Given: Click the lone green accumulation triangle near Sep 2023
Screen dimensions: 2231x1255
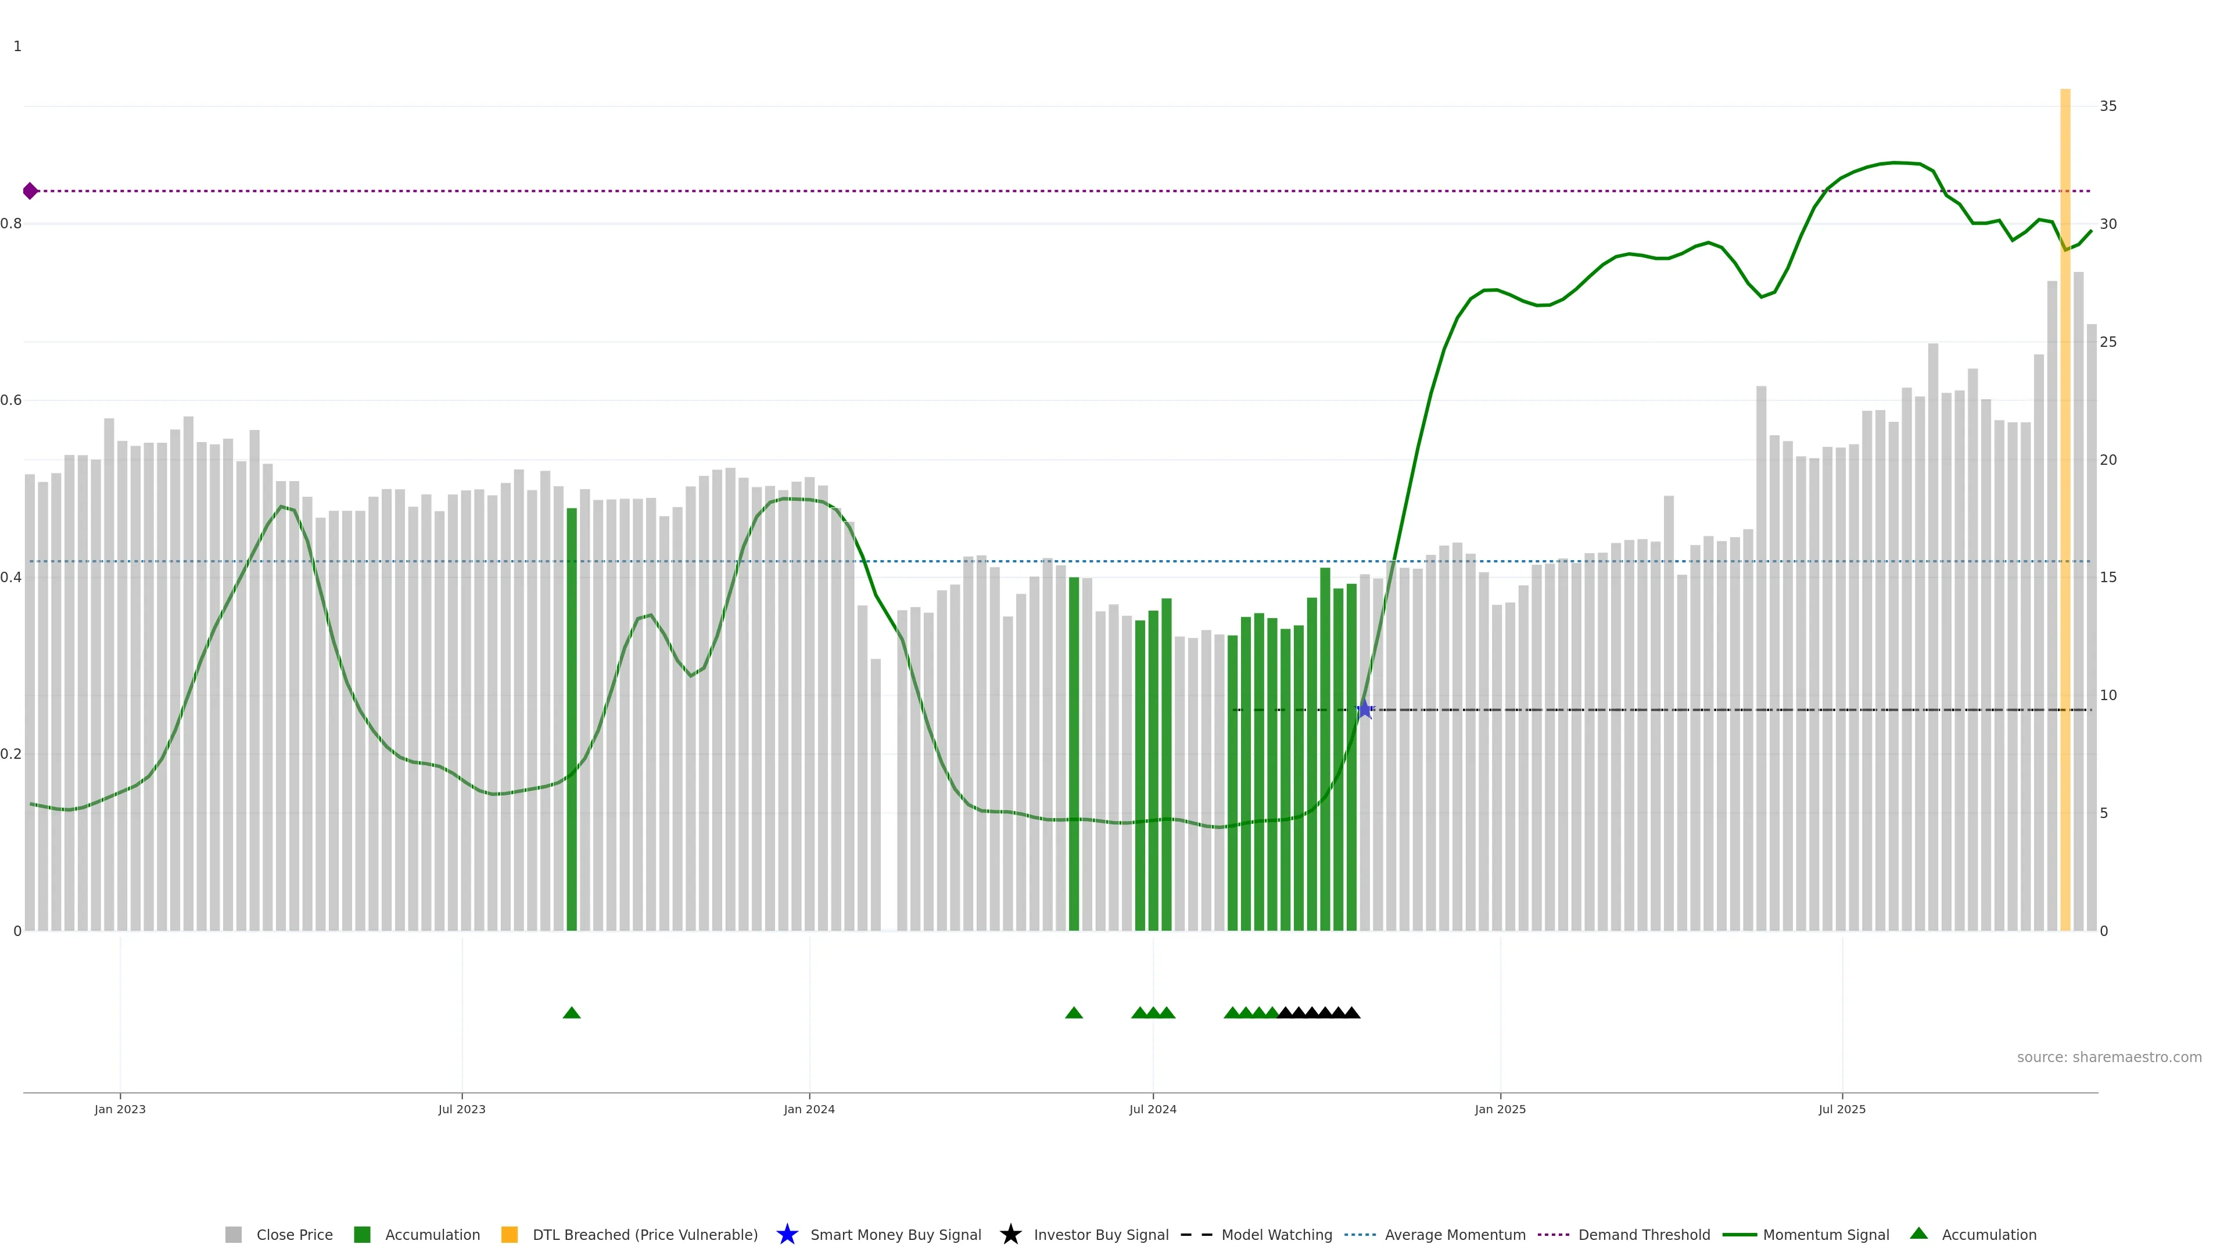Looking at the screenshot, I should (x=572, y=1013).
